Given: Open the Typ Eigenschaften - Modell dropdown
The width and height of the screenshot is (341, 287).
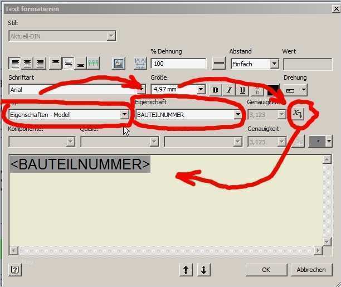Looking at the screenshot, I should (x=124, y=114).
